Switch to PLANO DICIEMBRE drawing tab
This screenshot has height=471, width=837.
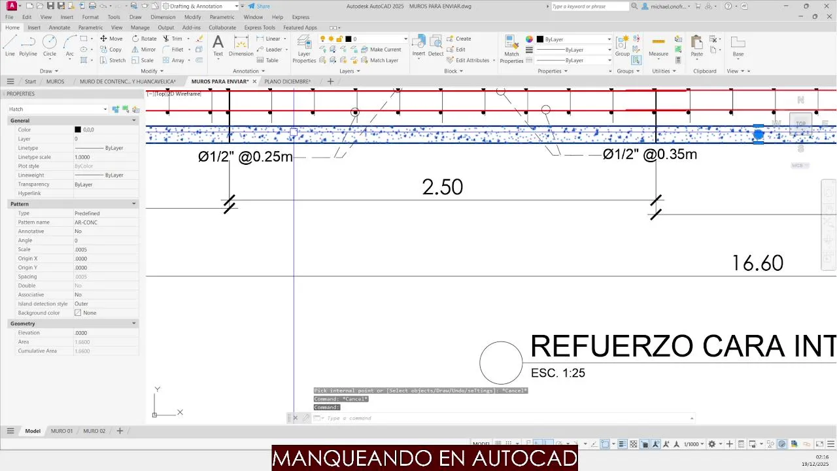pyautogui.click(x=287, y=81)
